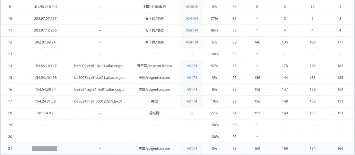The height and width of the screenshot is (155, 355).
Task: Open AS174 link for 154.54.40.158
Action: pos(192,77)
